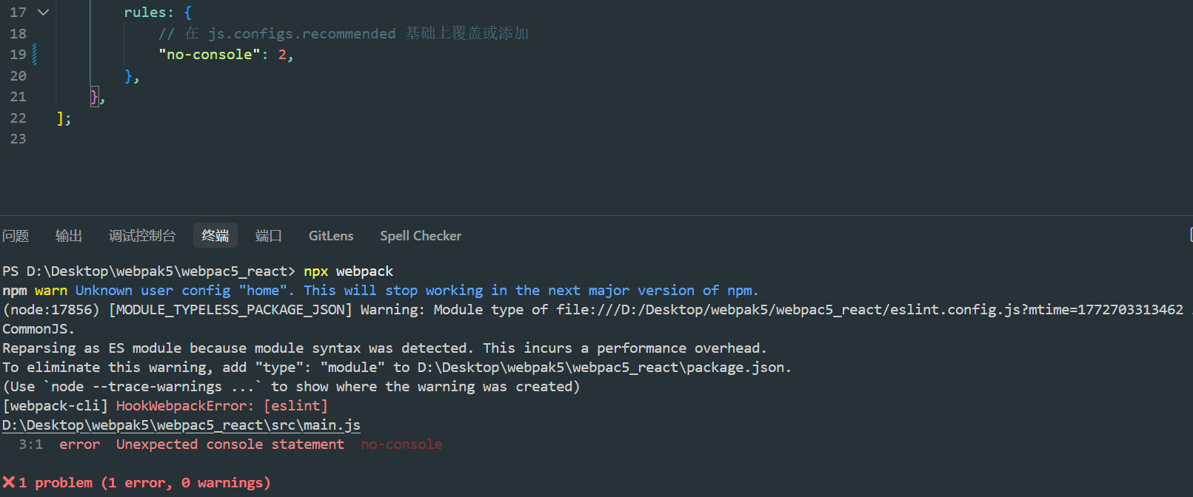1193x497 pixels.
Task: Click line number 18 in the gutter
Action: click(19, 34)
